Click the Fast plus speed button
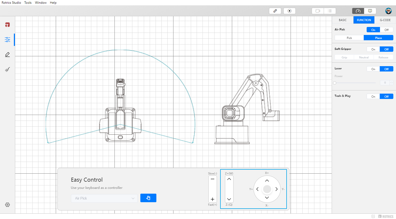This screenshot has height=219, width=396. 212,199
